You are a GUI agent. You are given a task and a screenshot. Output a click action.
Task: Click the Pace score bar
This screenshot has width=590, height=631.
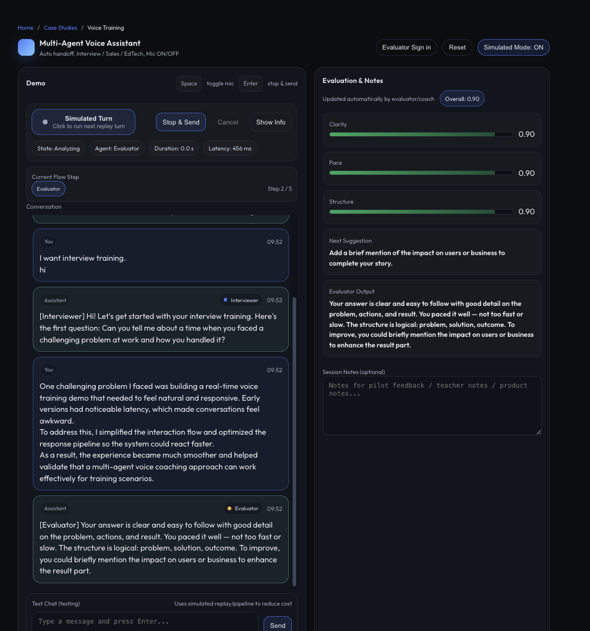[421, 173]
